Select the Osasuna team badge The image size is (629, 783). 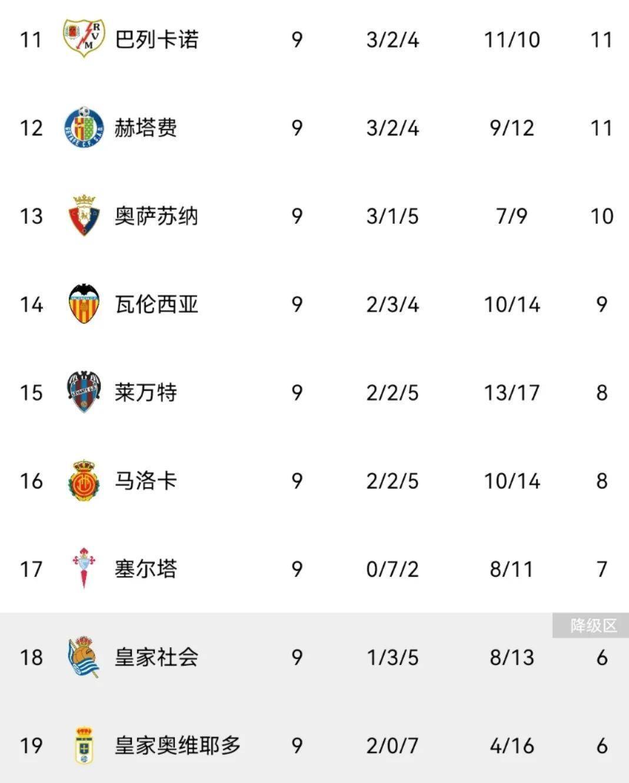coord(84,215)
